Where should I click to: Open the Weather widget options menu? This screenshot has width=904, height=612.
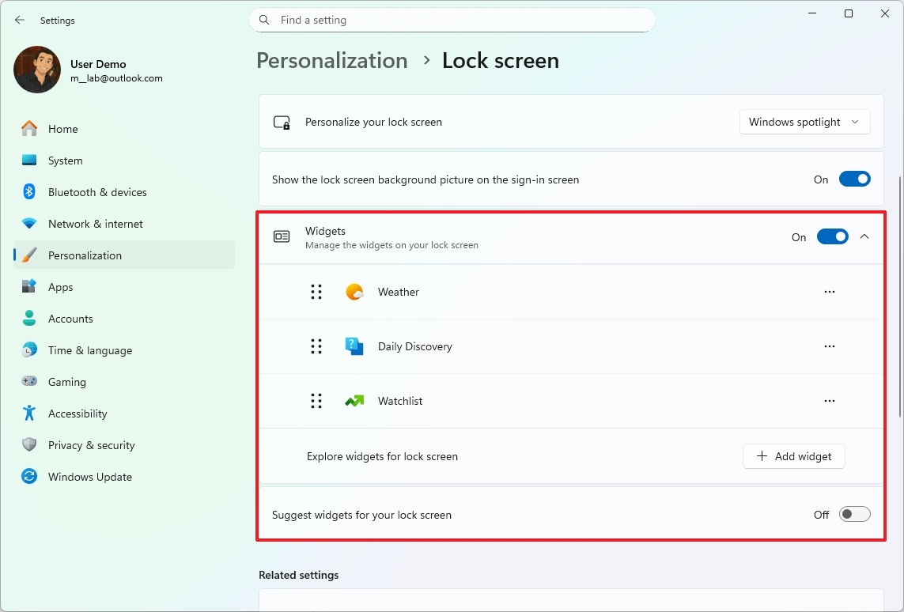pyautogui.click(x=829, y=291)
